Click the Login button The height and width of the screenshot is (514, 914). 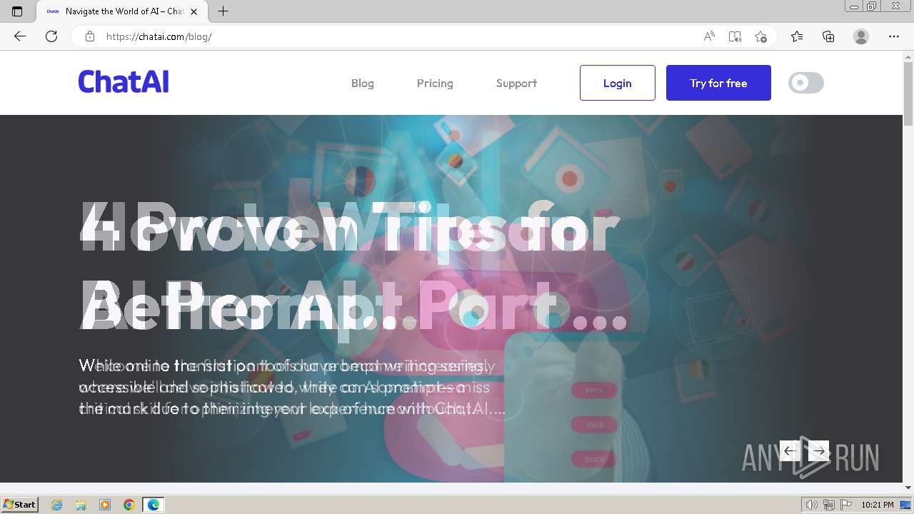(x=618, y=83)
